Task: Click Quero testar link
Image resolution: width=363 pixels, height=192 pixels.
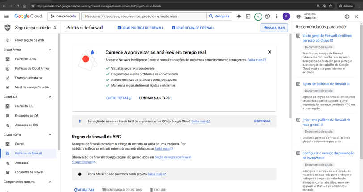Action: click(119, 98)
